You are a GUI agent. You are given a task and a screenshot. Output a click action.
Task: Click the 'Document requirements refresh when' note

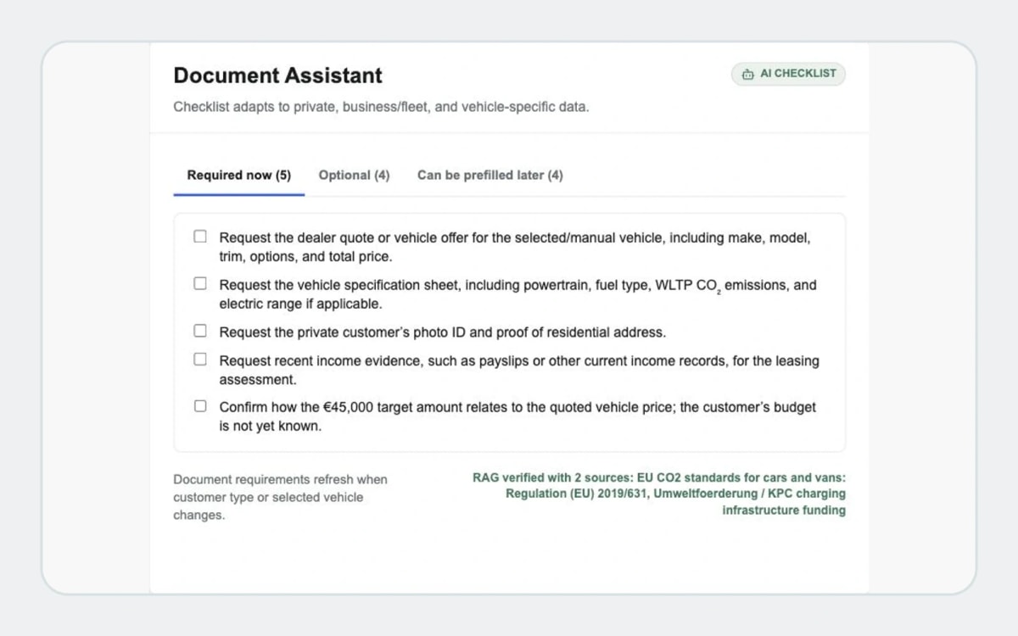(x=280, y=497)
